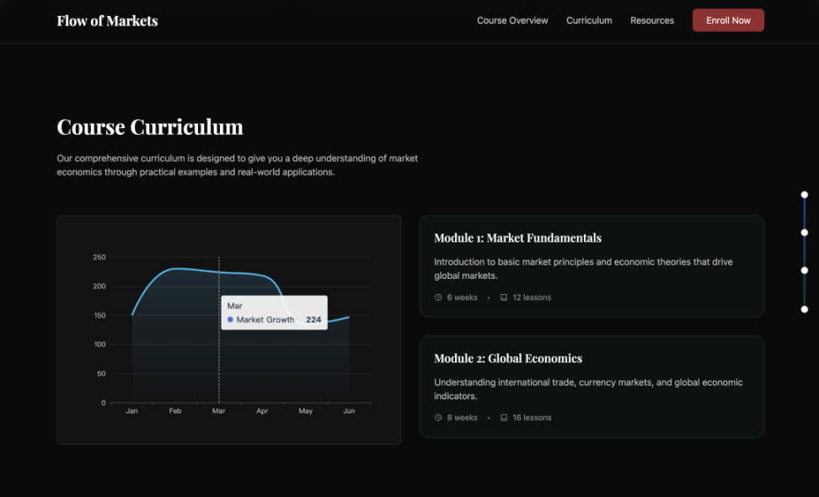Click the clock icon next to 6 weeks

(x=438, y=297)
